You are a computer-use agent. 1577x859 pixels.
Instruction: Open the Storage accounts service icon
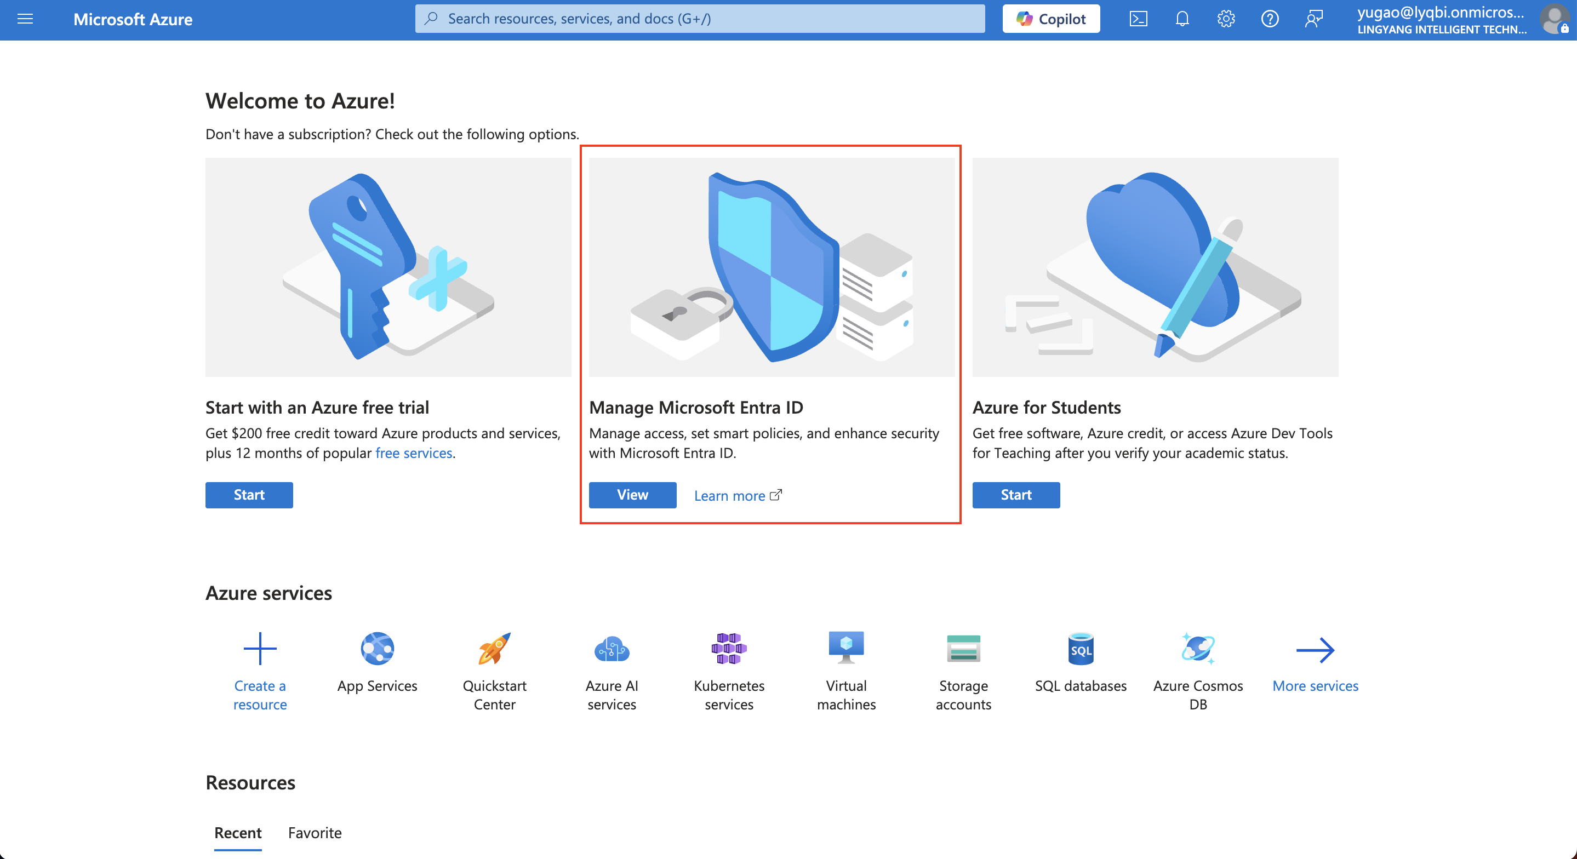(x=963, y=649)
